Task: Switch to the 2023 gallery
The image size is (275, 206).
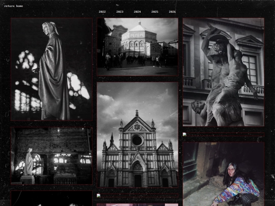Action: [x=120, y=12]
